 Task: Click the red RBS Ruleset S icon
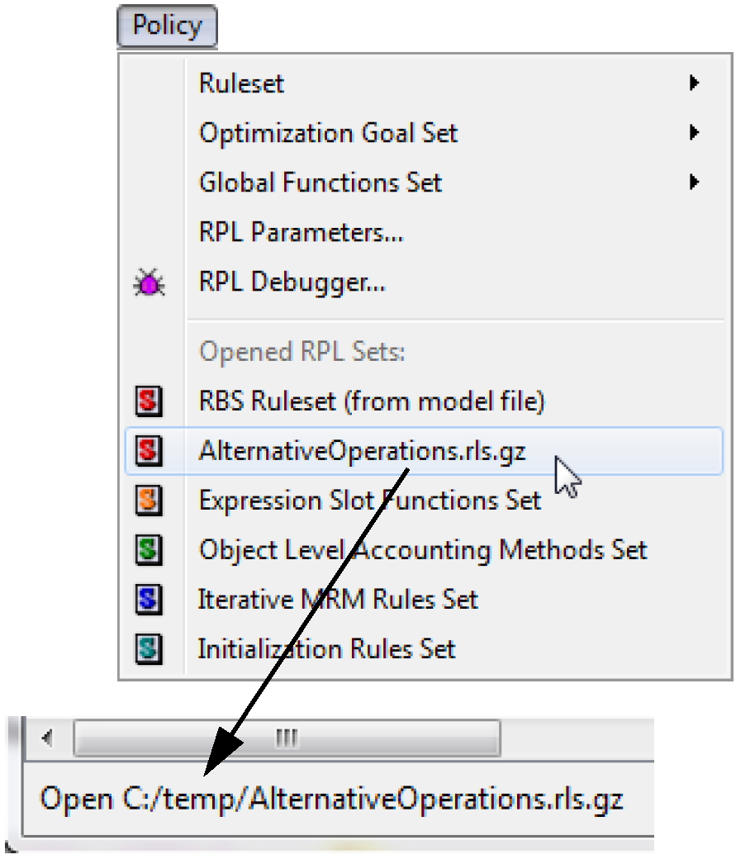[x=148, y=402]
